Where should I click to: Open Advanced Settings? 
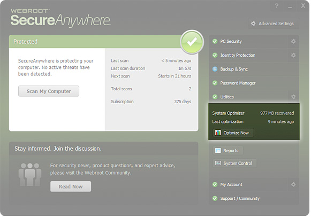pyautogui.click(x=274, y=24)
